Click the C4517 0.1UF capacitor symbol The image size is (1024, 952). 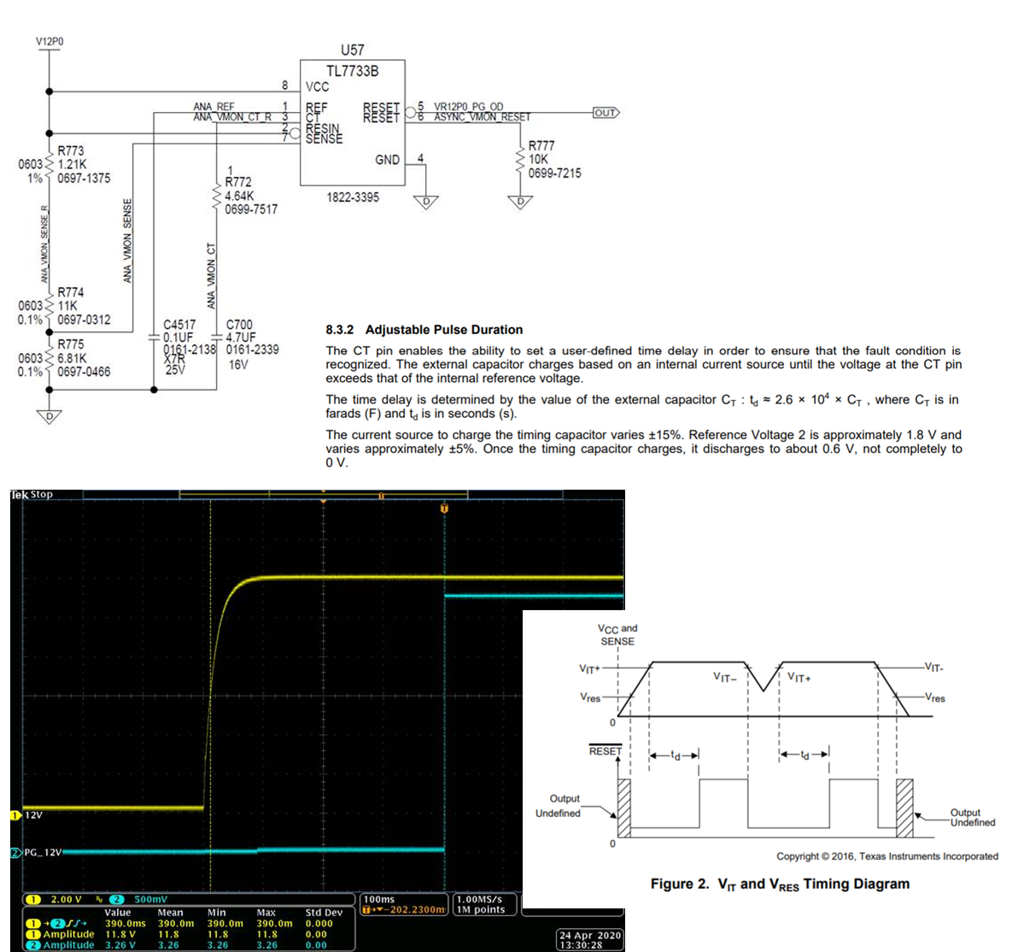click(154, 338)
